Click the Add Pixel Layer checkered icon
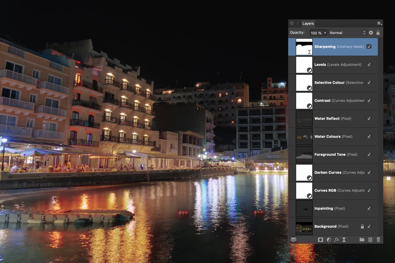Screen dimensions: 395x263 click(370, 239)
